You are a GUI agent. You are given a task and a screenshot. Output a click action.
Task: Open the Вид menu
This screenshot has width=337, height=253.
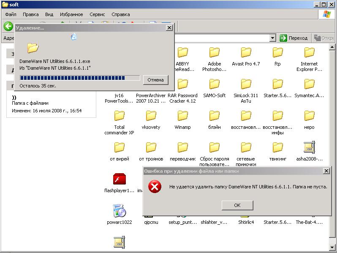(x=49, y=14)
